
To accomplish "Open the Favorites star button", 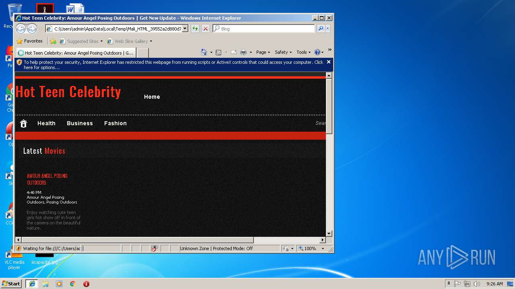I will click(x=29, y=41).
